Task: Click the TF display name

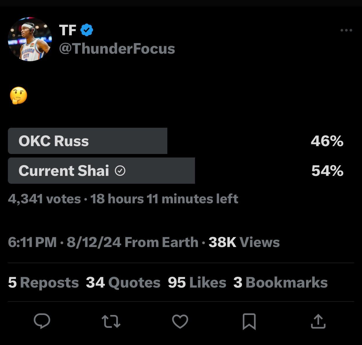Action: click(x=68, y=30)
